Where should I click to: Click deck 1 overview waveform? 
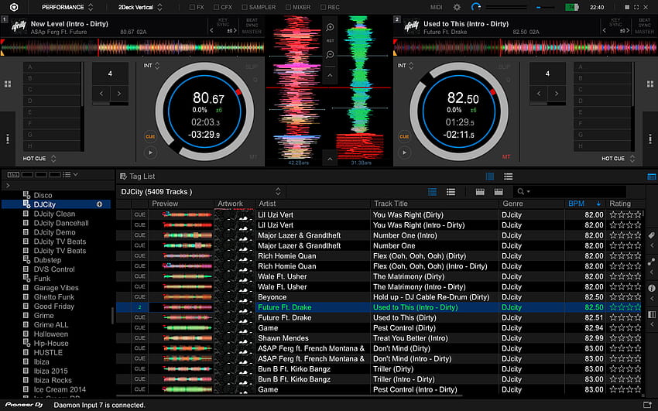(x=133, y=47)
